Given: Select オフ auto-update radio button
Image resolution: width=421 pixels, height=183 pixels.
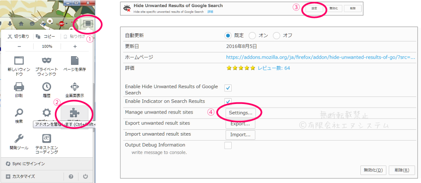Looking at the screenshot, I should click(277, 35).
